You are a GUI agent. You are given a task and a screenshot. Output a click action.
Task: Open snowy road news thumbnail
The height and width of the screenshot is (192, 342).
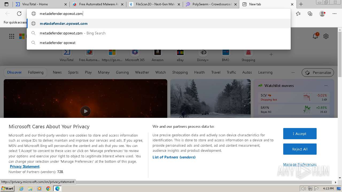[211, 98]
